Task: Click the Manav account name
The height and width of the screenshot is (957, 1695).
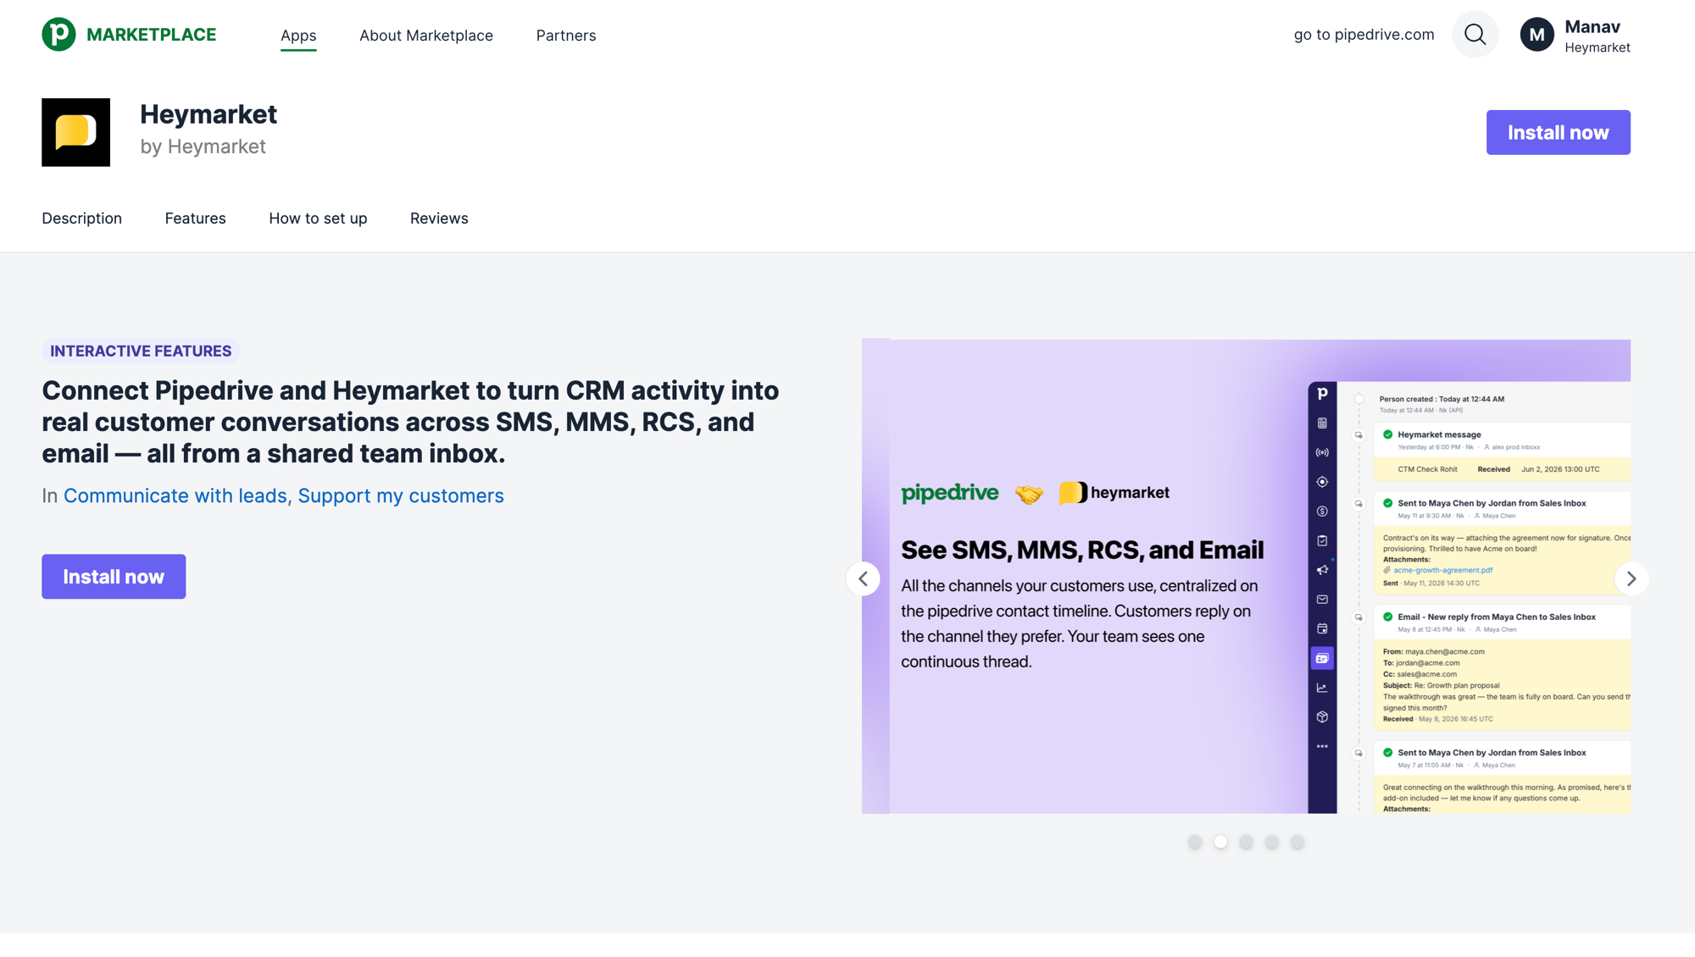Action: (x=1592, y=27)
